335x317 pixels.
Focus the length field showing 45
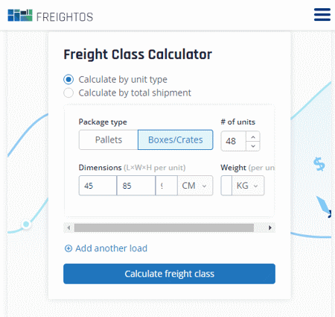(98, 186)
